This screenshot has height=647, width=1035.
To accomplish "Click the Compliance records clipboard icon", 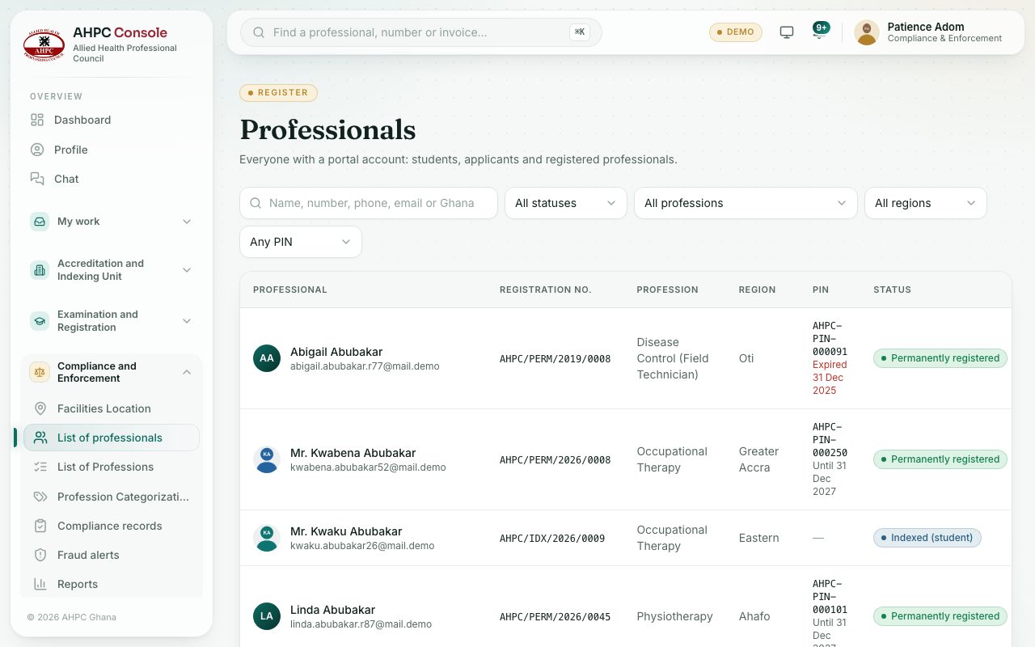I will click(x=40, y=526).
